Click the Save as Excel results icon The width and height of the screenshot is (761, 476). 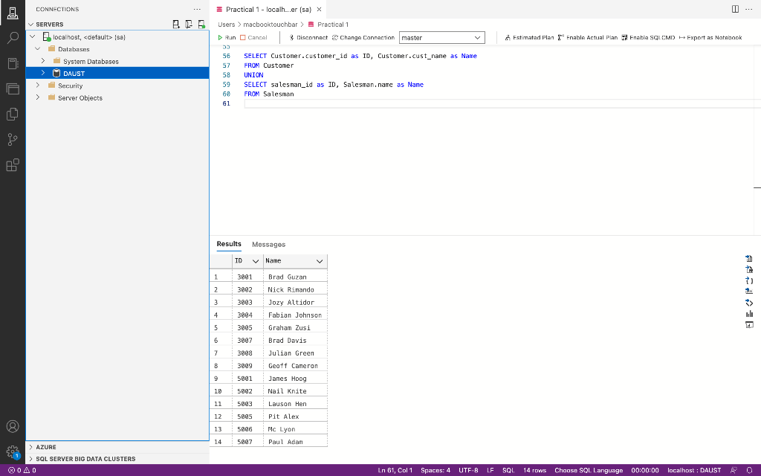coord(749,269)
